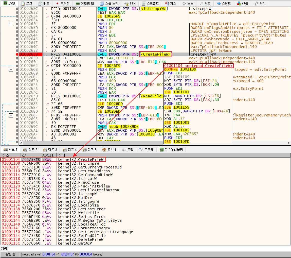The width and height of the screenshot is (291, 258).
Task: Click the disassembly scrollbar right arrow
Action: point(288,143)
